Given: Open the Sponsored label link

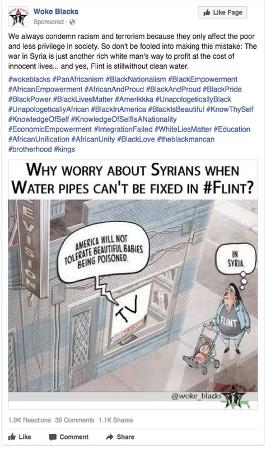Looking at the screenshot, I should (x=48, y=22).
